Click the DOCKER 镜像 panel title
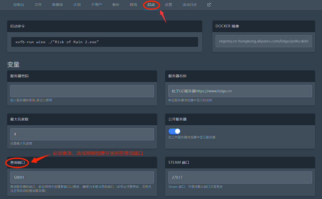This screenshot has height=199, width=322. pos(227,26)
